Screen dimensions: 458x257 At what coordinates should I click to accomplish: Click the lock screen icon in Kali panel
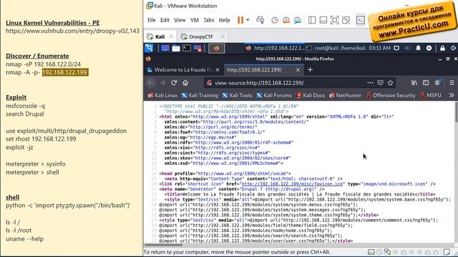point(442,48)
